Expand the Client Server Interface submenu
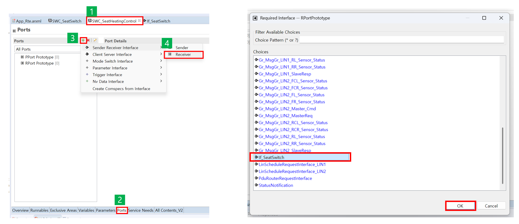The width and height of the screenshot is (519, 224). pos(161,54)
